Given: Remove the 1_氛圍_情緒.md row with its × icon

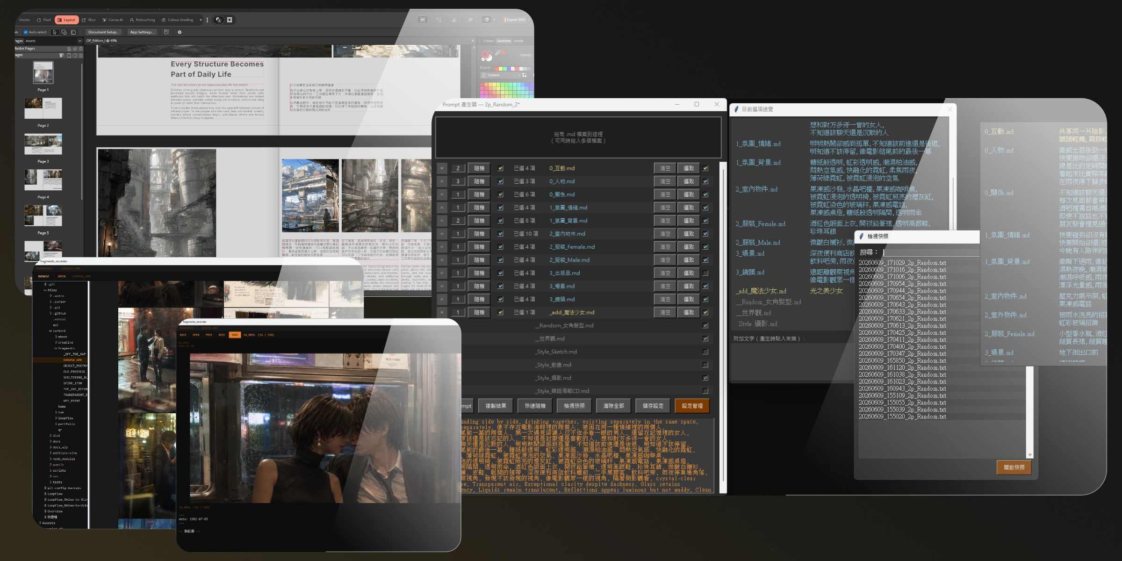Looking at the screenshot, I should coord(442,208).
